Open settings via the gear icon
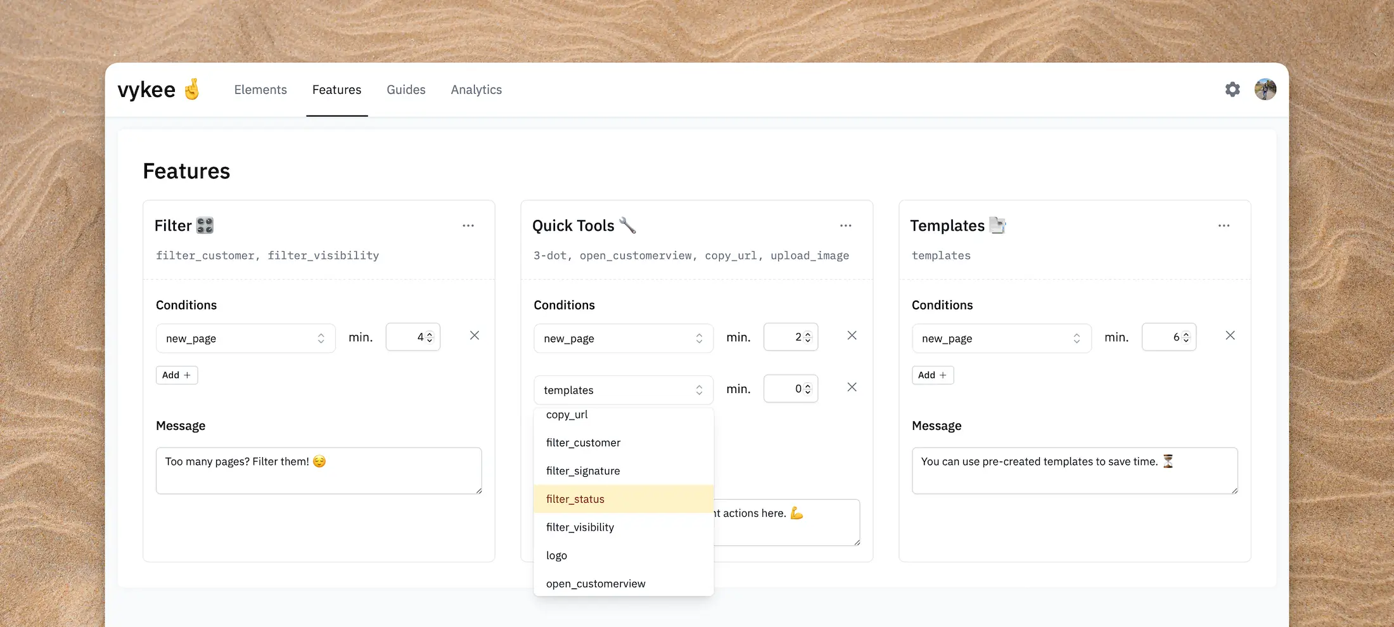 (1232, 89)
